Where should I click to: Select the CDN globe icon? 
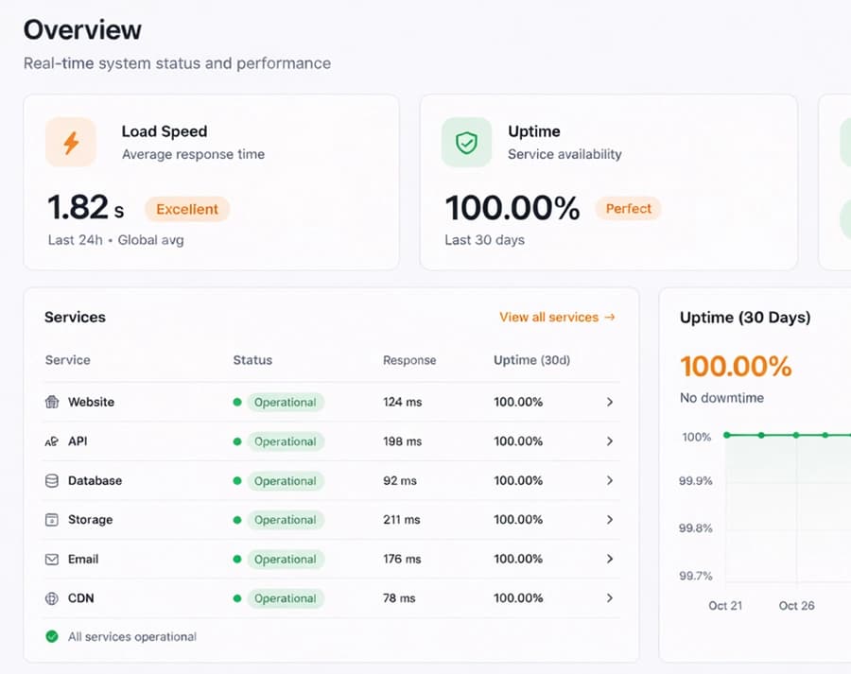(x=52, y=598)
